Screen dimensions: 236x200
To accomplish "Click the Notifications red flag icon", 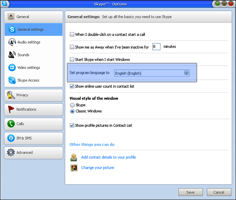I will pos(11,109).
